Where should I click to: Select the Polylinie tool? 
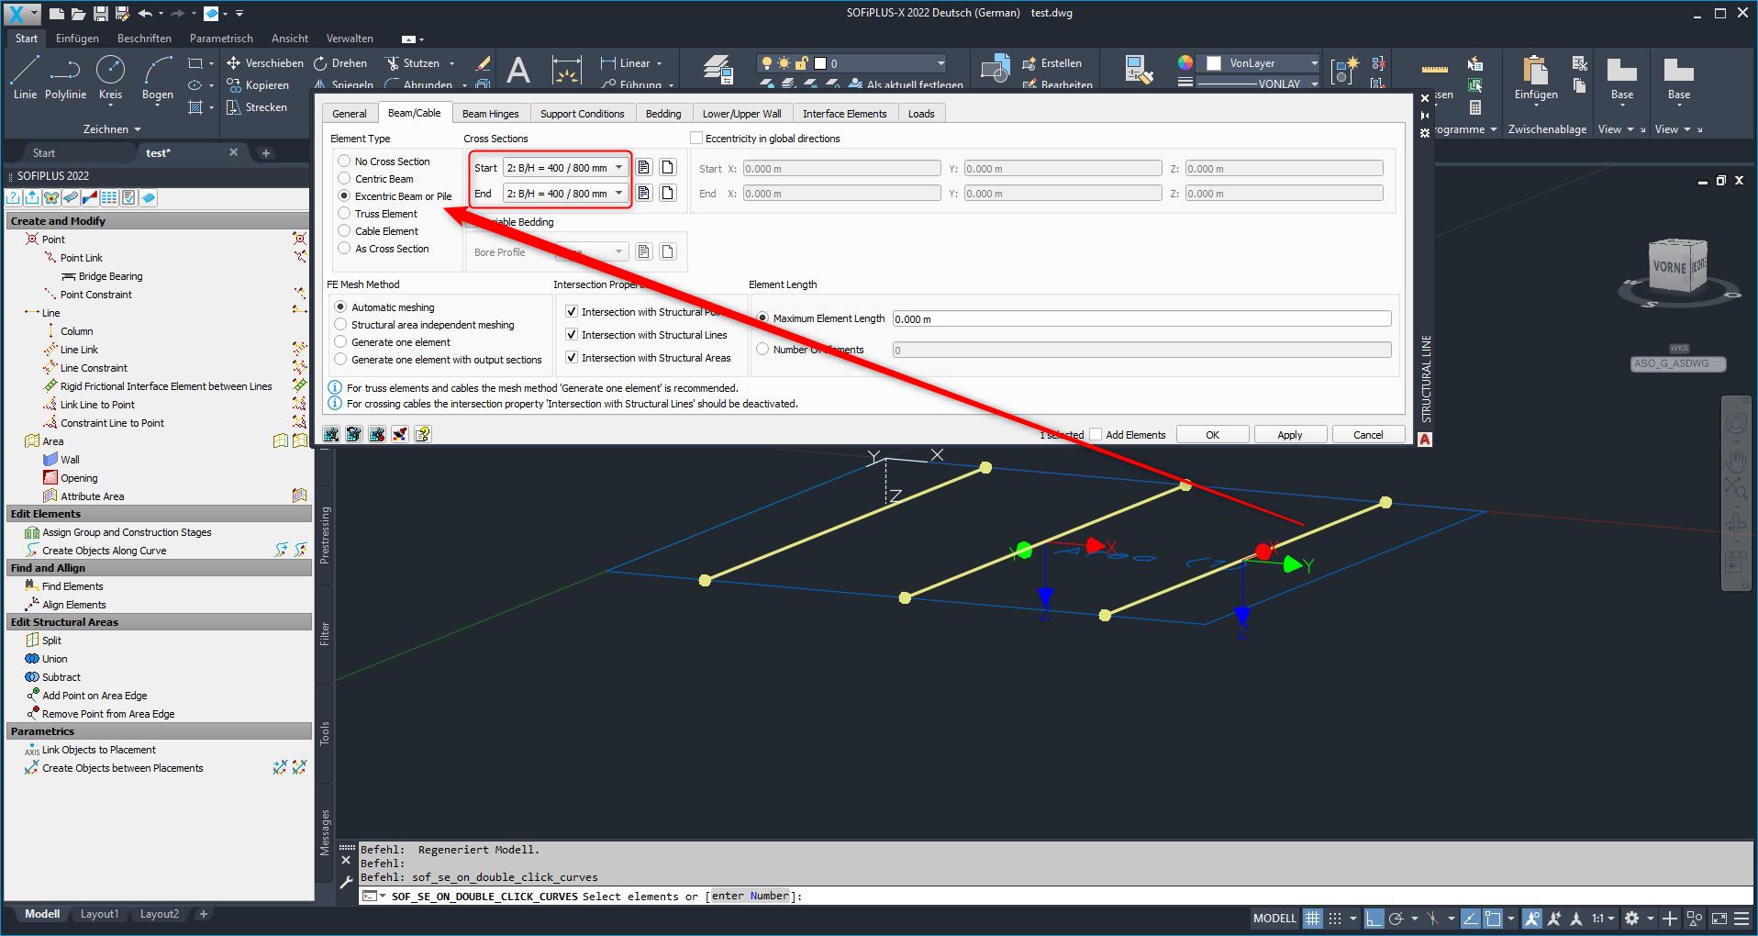pyautogui.click(x=65, y=77)
